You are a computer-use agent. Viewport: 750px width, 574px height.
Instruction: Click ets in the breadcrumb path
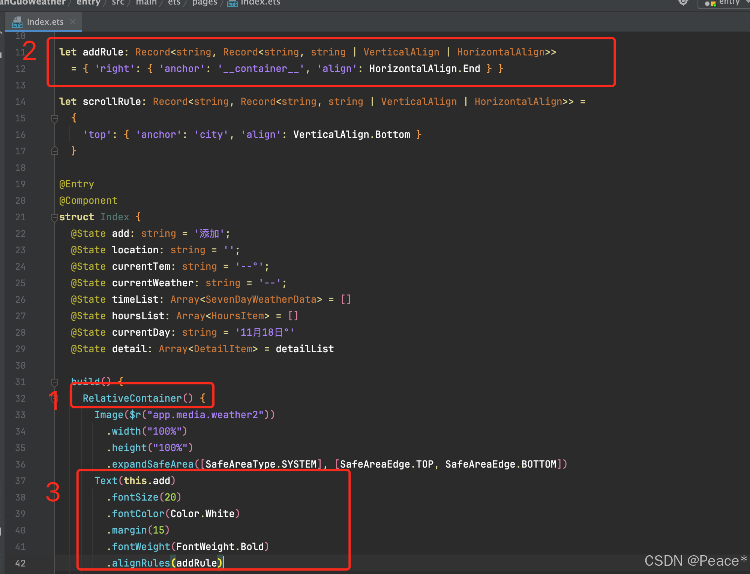174,3
